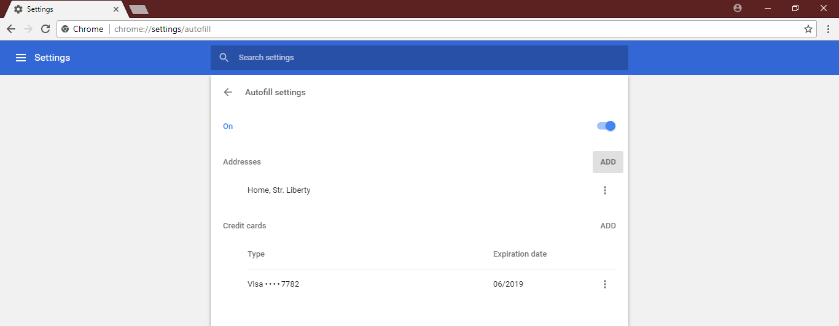Open a new tab
839x326 pixels.
(139, 9)
